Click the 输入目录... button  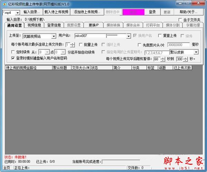pos(31,12)
